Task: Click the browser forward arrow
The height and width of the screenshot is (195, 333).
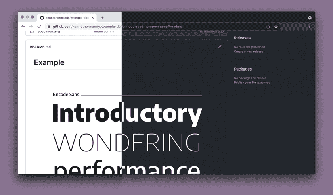Action: point(31,27)
